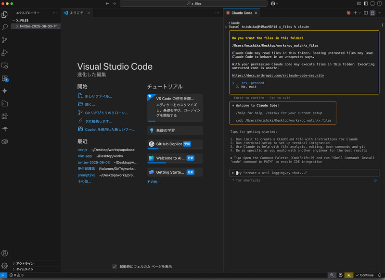Open the Extensions view
Screen dimensions: 385x280
5,78
